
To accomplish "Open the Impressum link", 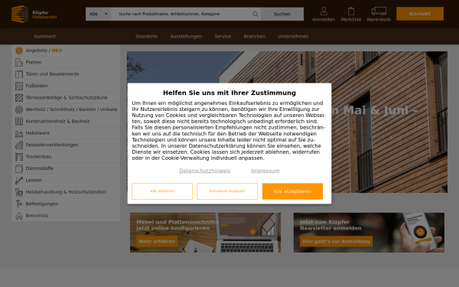I will tap(265, 171).
